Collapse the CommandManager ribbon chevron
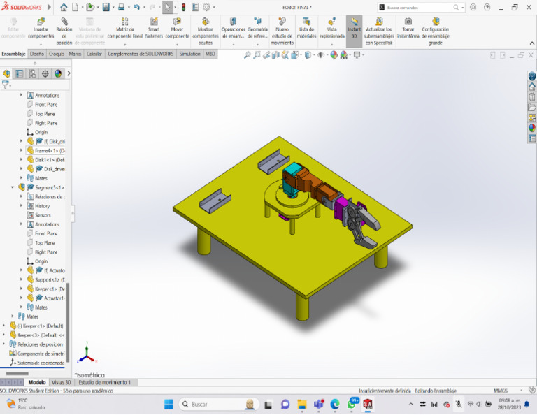This screenshot has width=537, height=415. [x=532, y=43]
